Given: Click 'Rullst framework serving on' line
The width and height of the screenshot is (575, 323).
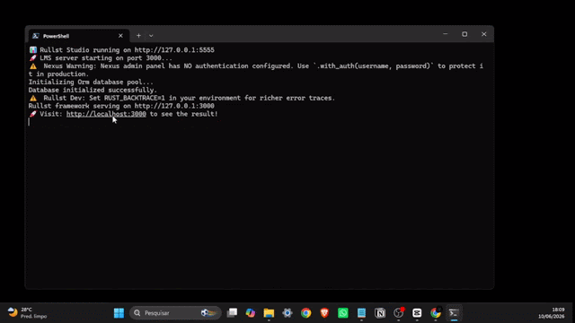Looking at the screenshot, I should 121,106.
